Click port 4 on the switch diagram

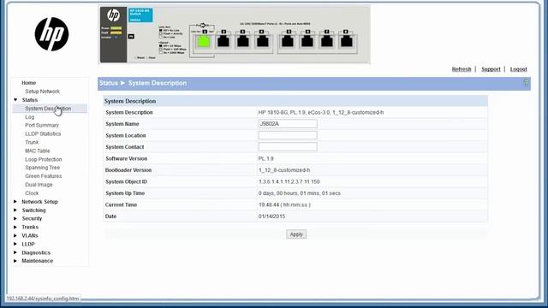click(262, 42)
